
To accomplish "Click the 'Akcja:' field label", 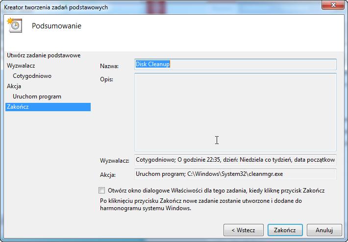I will pos(108,175).
